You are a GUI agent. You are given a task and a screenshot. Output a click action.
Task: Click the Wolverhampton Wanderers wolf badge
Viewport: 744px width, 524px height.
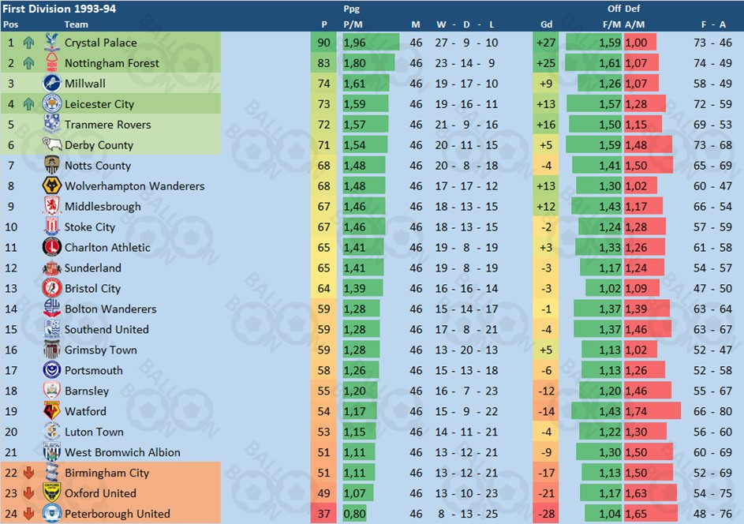coord(51,185)
